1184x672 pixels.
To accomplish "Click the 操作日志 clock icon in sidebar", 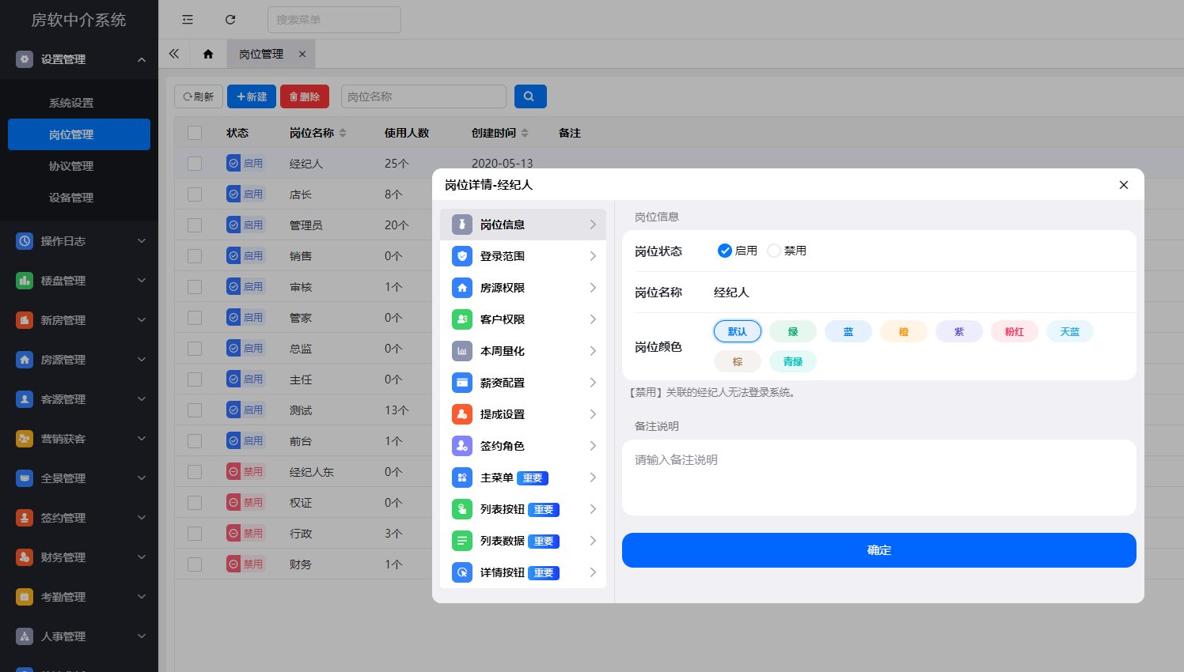I will coord(25,241).
